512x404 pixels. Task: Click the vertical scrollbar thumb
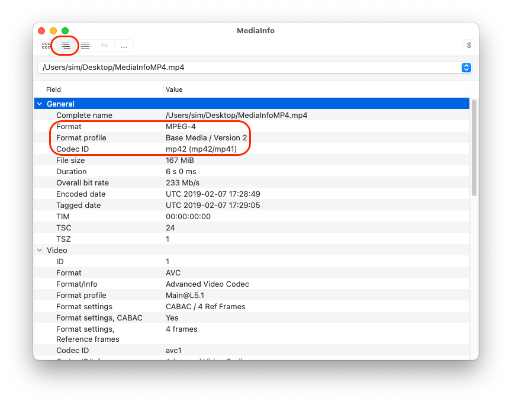click(474, 148)
